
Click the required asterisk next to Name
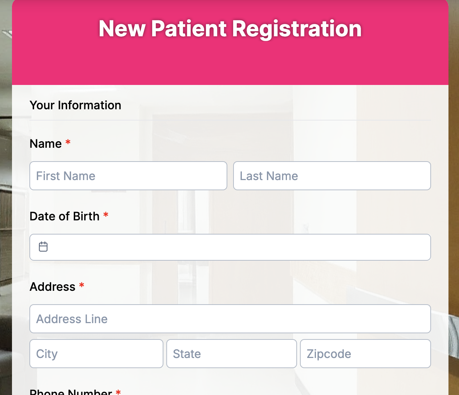pyautogui.click(x=68, y=143)
